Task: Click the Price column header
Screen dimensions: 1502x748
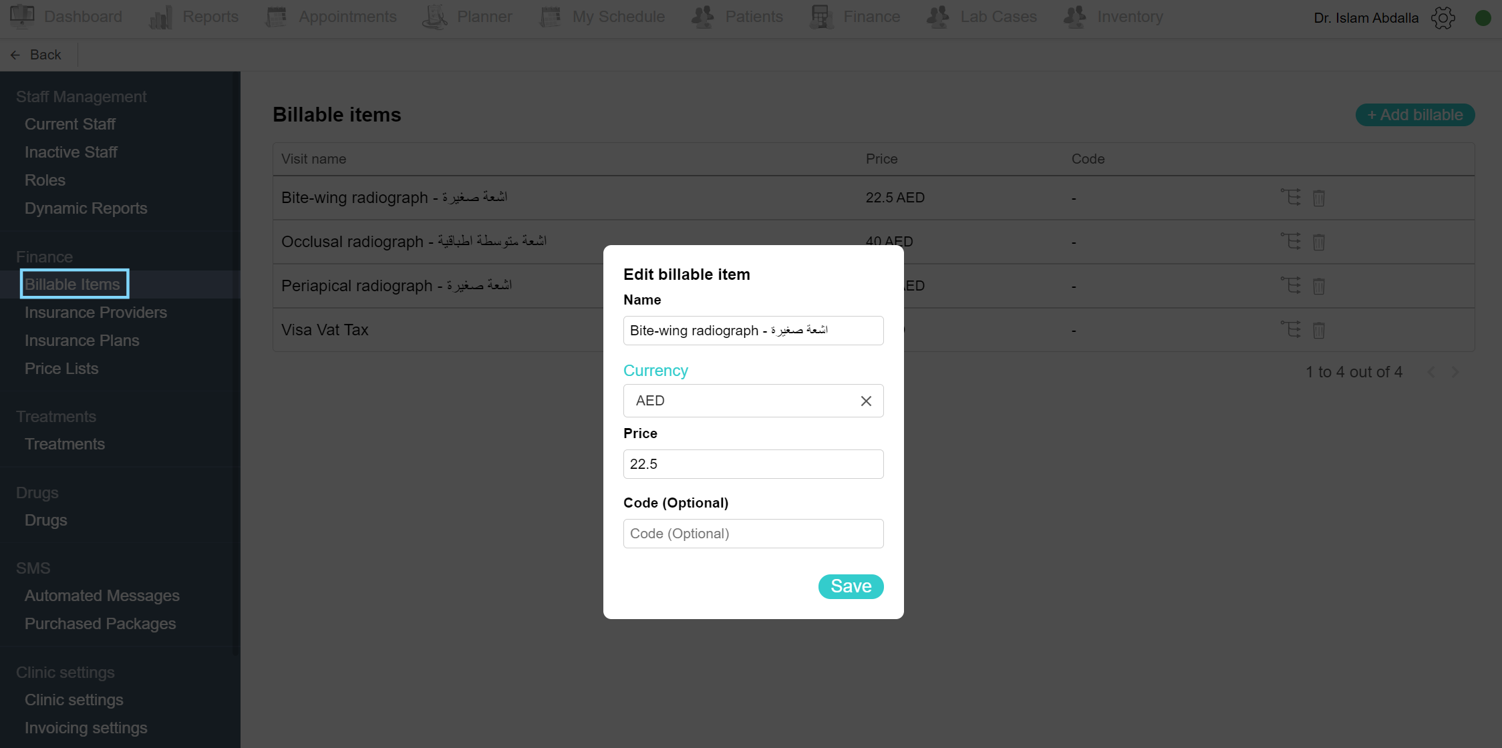Action: (x=881, y=159)
